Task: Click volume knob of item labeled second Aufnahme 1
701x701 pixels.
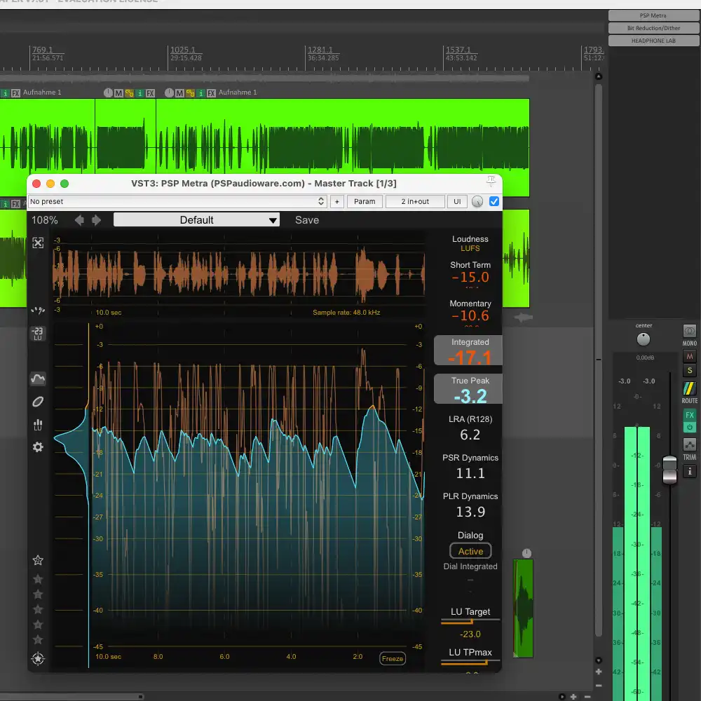Action: click(x=169, y=93)
